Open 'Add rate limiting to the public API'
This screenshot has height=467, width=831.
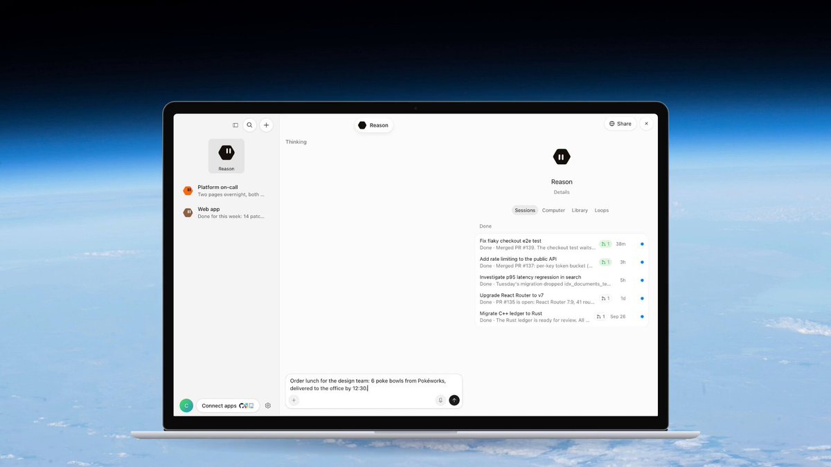click(x=562, y=262)
